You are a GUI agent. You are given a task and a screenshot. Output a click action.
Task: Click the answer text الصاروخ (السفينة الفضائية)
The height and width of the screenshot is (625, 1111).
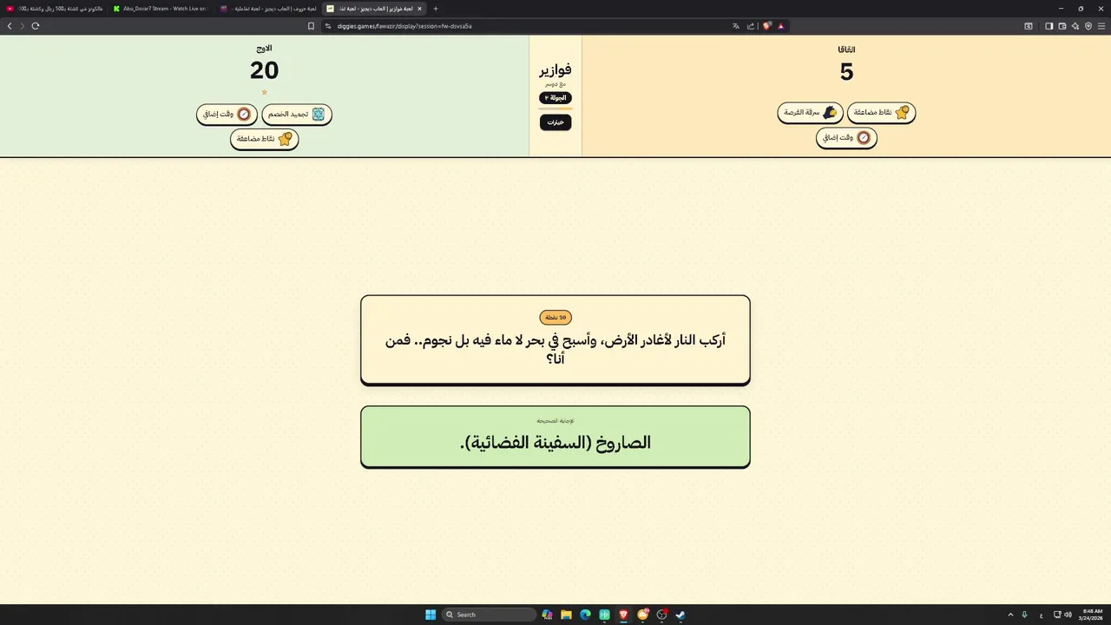tap(555, 443)
